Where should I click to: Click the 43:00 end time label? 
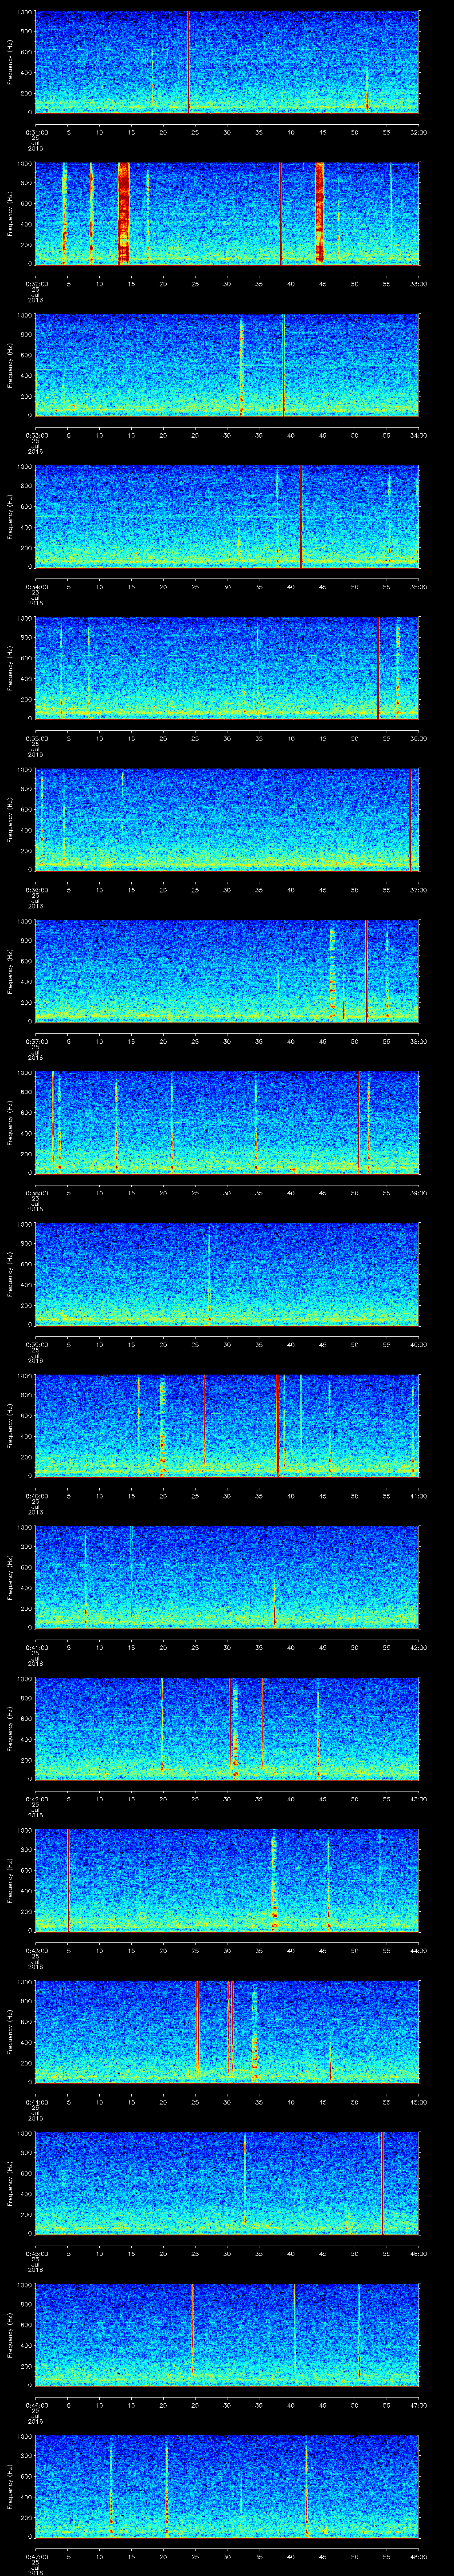[418, 1800]
